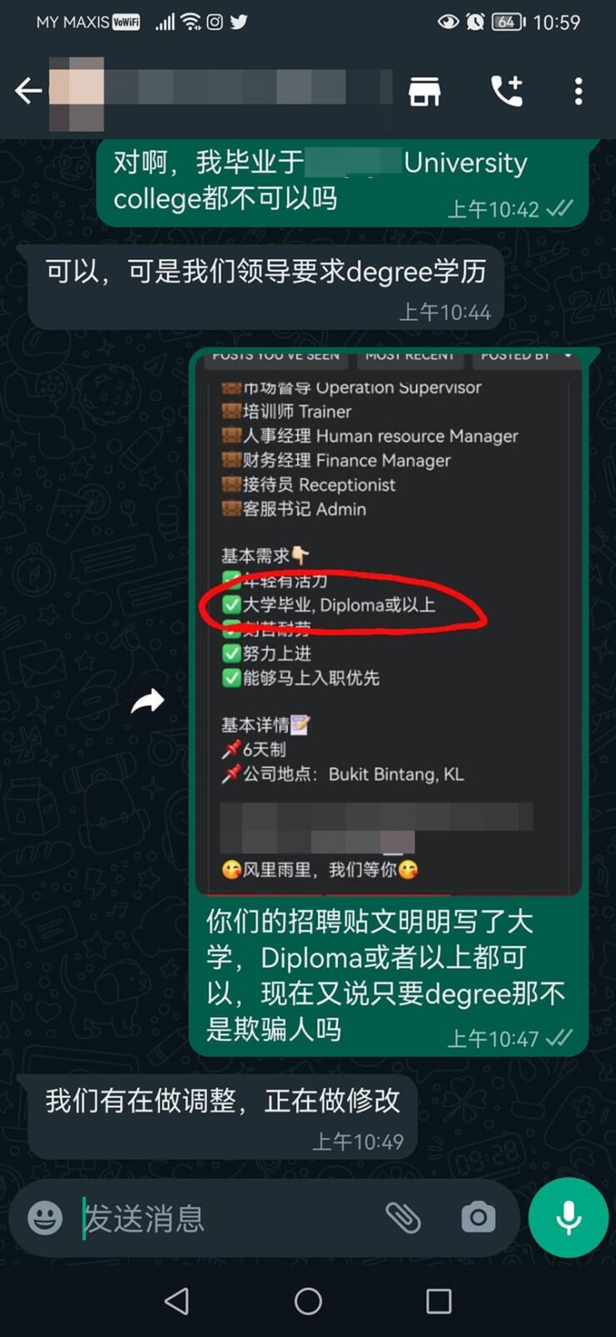Viewport: 616px width, 1337px height.
Task: Select the message mentioning University college
Action: click(343, 182)
